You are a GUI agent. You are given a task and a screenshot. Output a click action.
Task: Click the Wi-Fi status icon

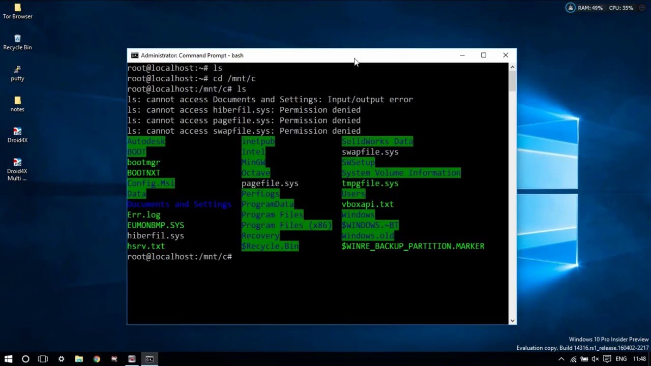click(574, 358)
